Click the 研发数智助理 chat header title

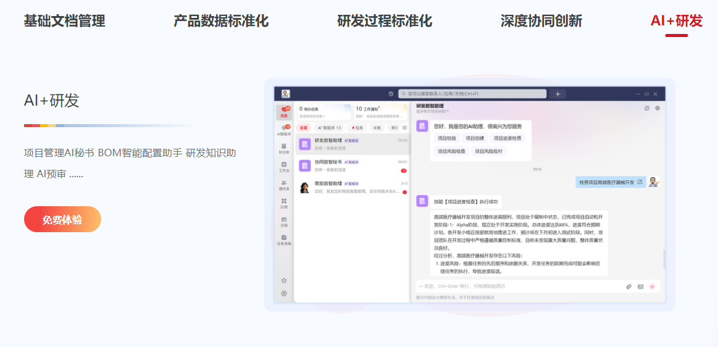[430, 106]
